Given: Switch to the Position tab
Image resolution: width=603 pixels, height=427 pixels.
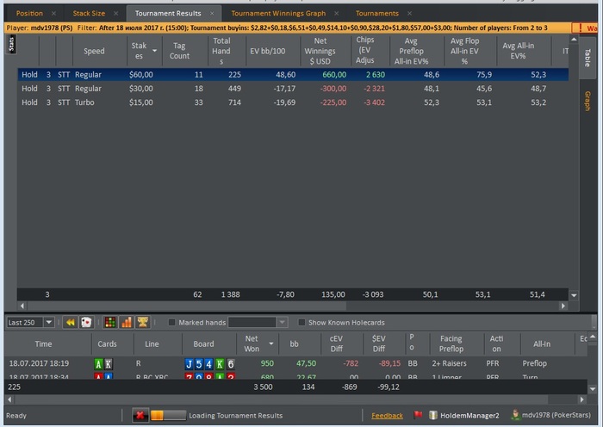Looking at the screenshot, I should tap(29, 14).
